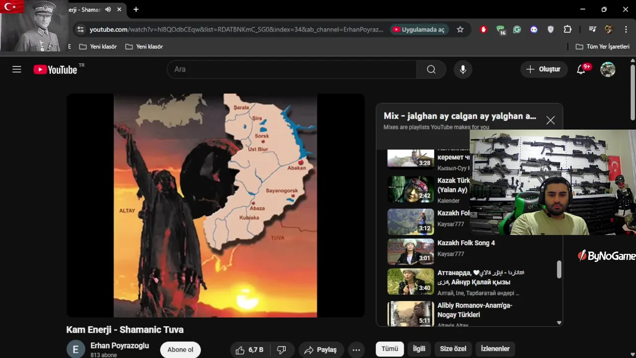Play the 3:28 playlist video thumbnail
This screenshot has height=358, width=636.
coord(410,159)
